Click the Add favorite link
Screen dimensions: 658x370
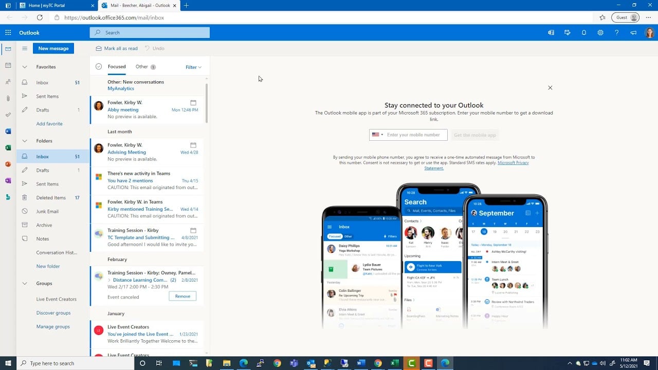coord(49,124)
